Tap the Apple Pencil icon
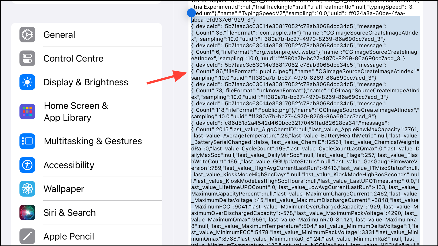The image size is (438, 246). pyautogui.click(x=27, y=236)
